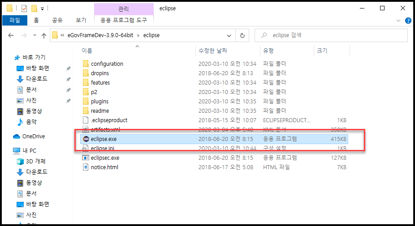Select the plugins folder icon

(86, 101)
